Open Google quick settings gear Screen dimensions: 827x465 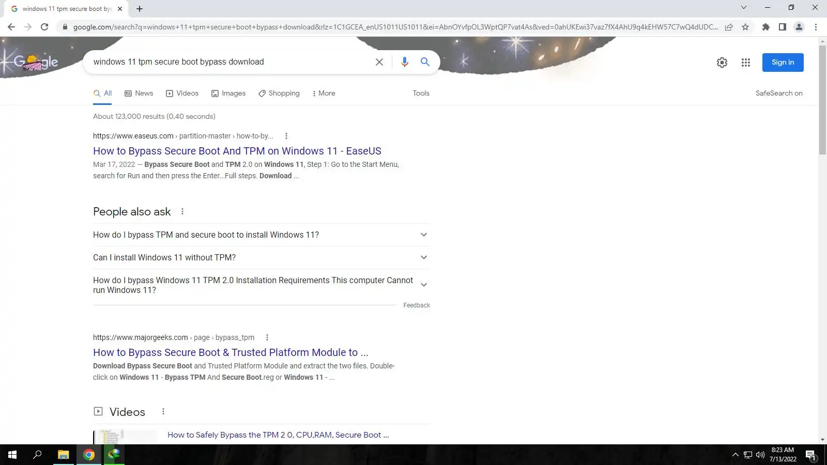point(722,63)
